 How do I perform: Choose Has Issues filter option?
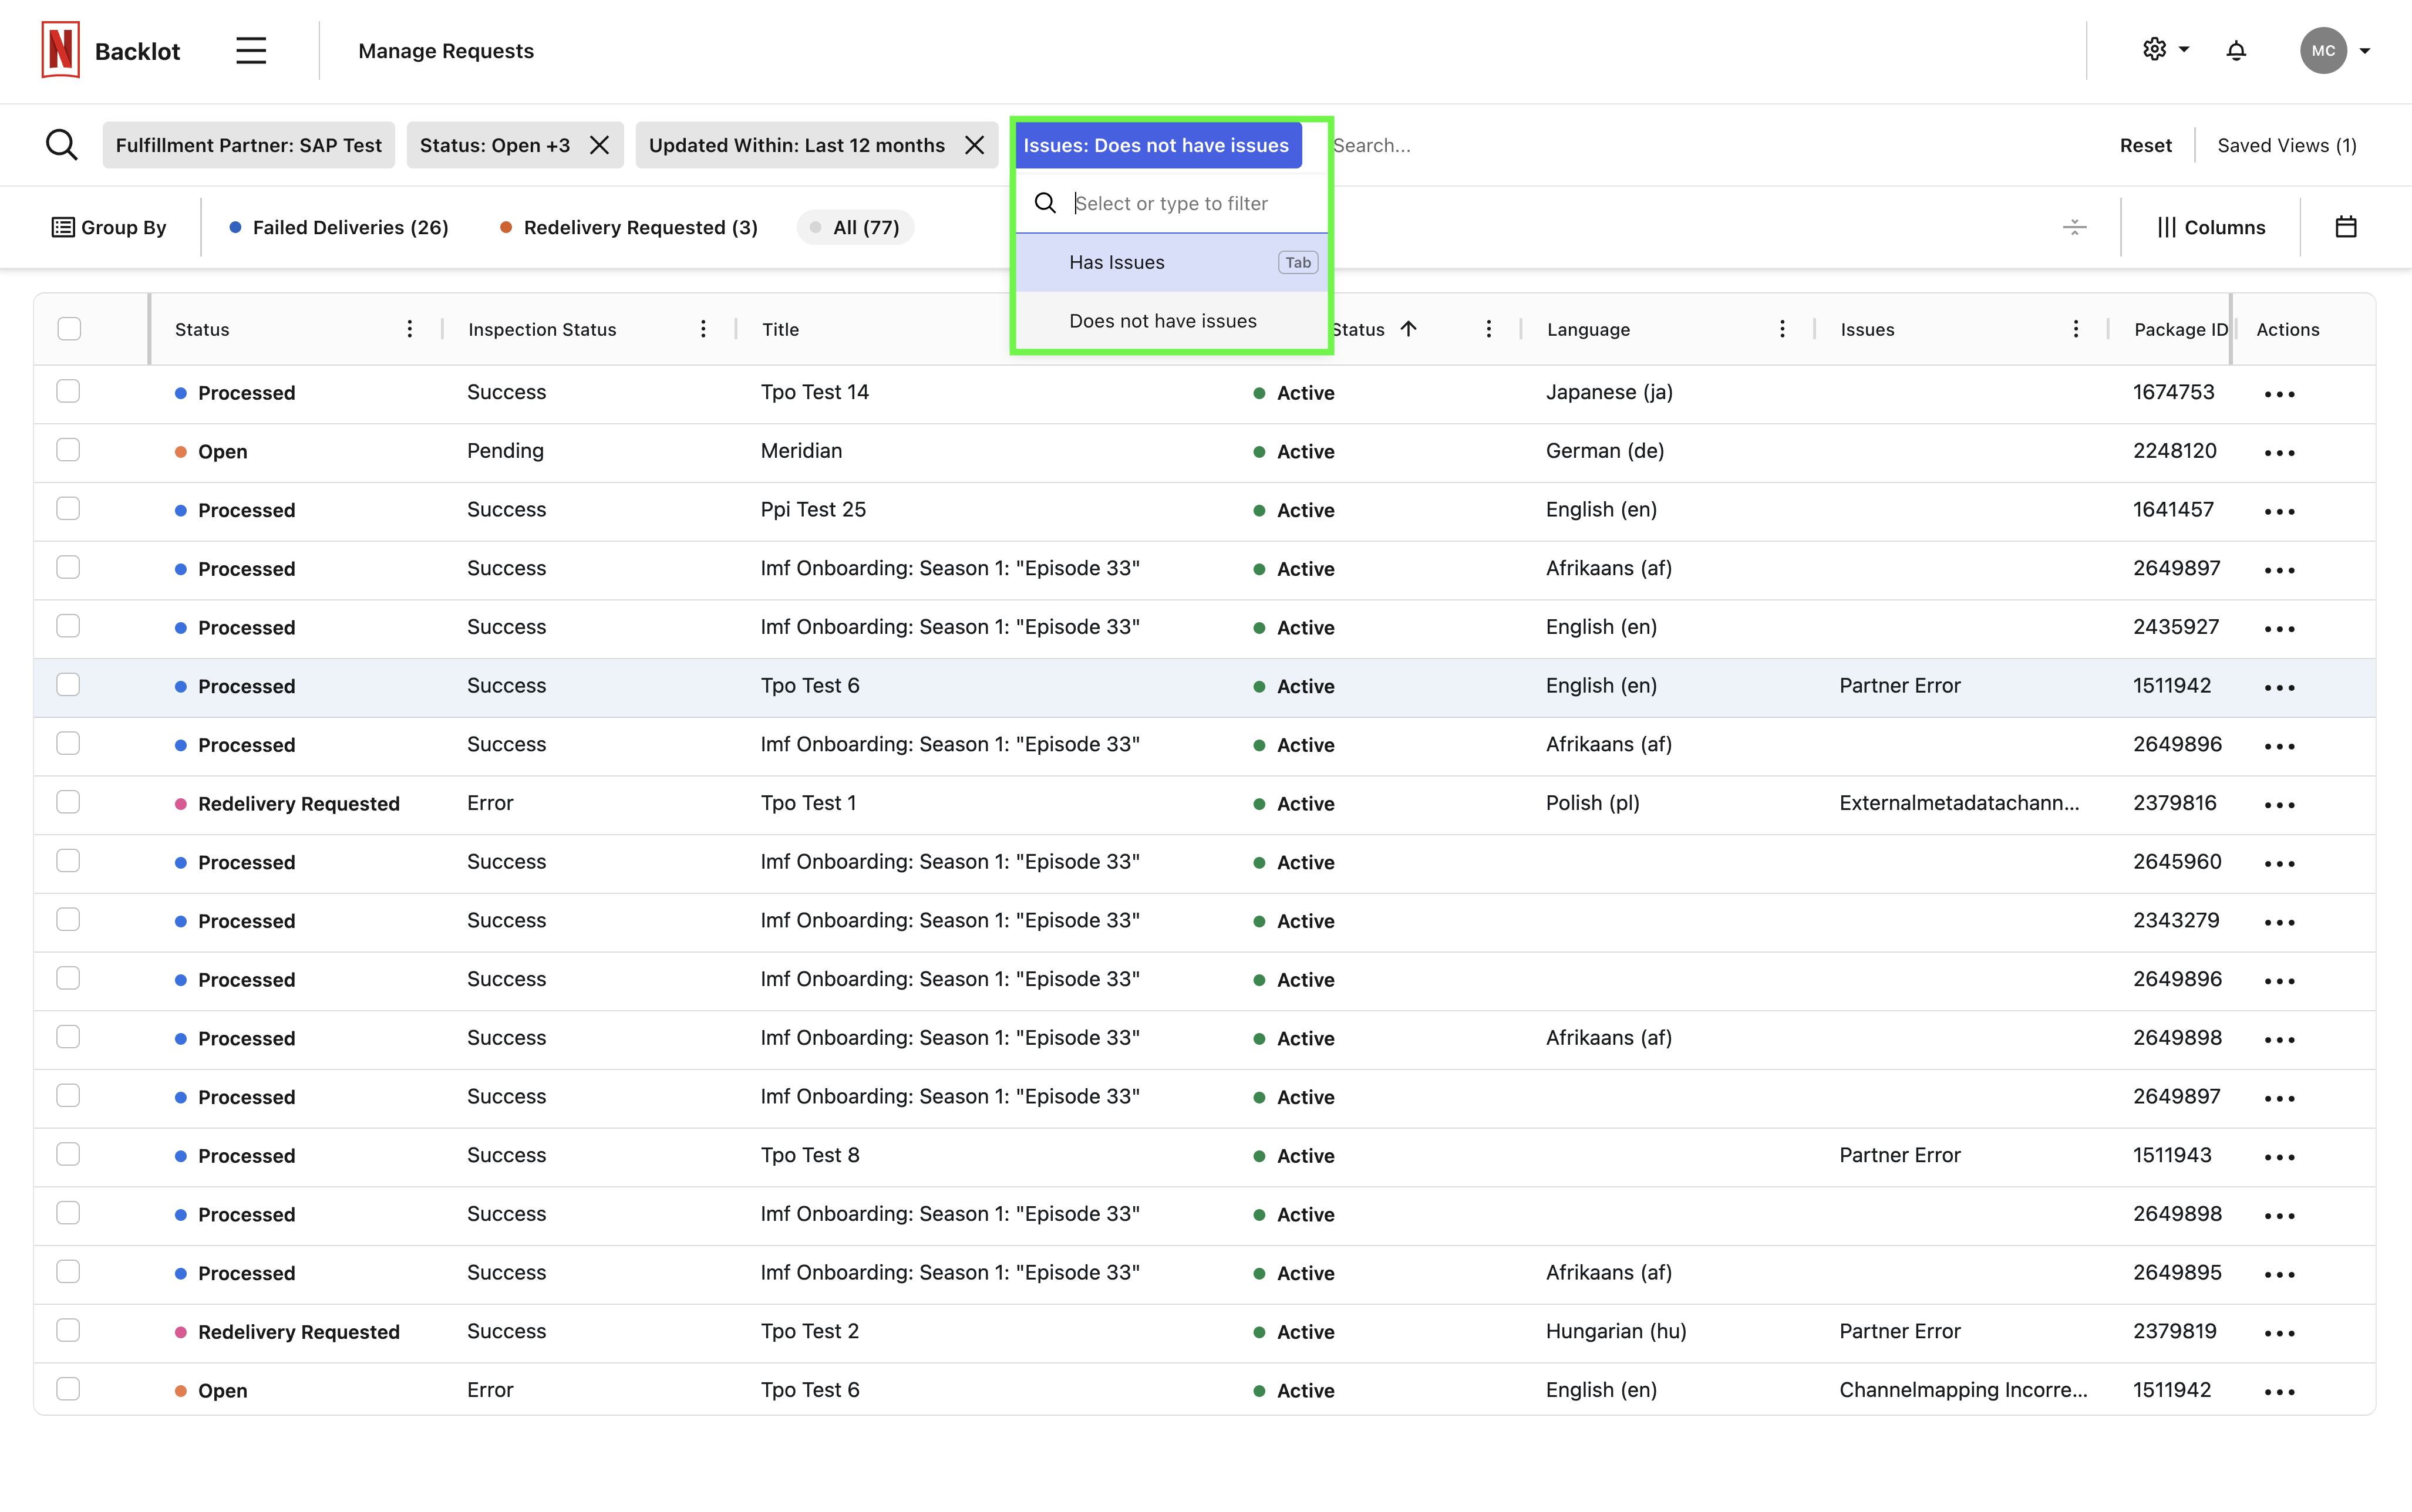click(1116, 262)
